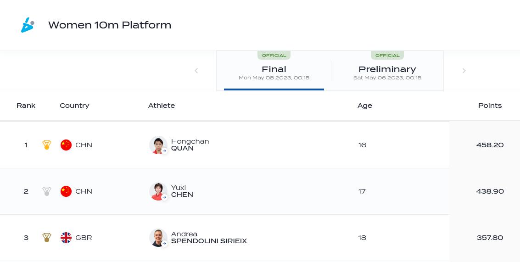This screenshot has height=262, width=520.
Task: Click the gold medal icon for rank 1
Action: (x=47, y=145)
